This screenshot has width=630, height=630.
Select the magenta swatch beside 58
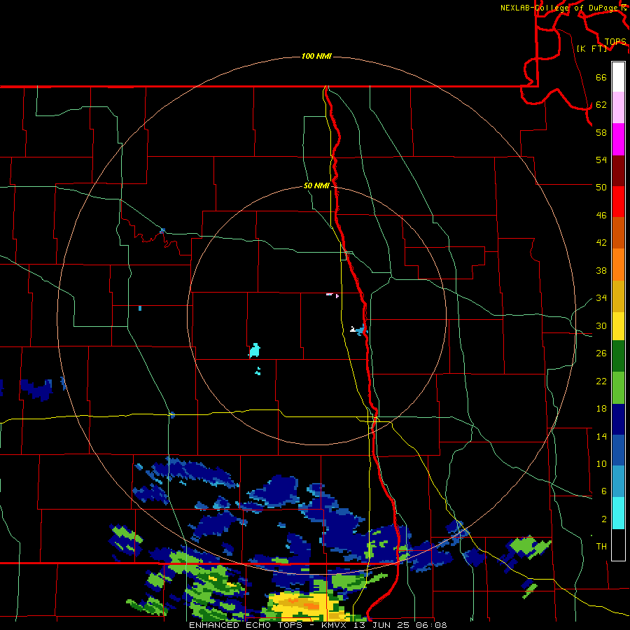(x=618, y=139)
